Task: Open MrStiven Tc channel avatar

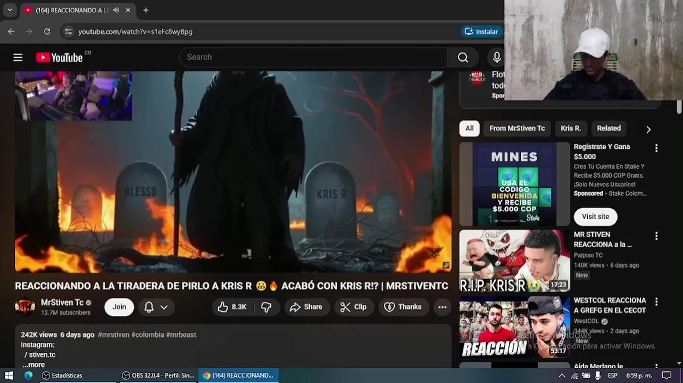Action: tap(25, 307)
